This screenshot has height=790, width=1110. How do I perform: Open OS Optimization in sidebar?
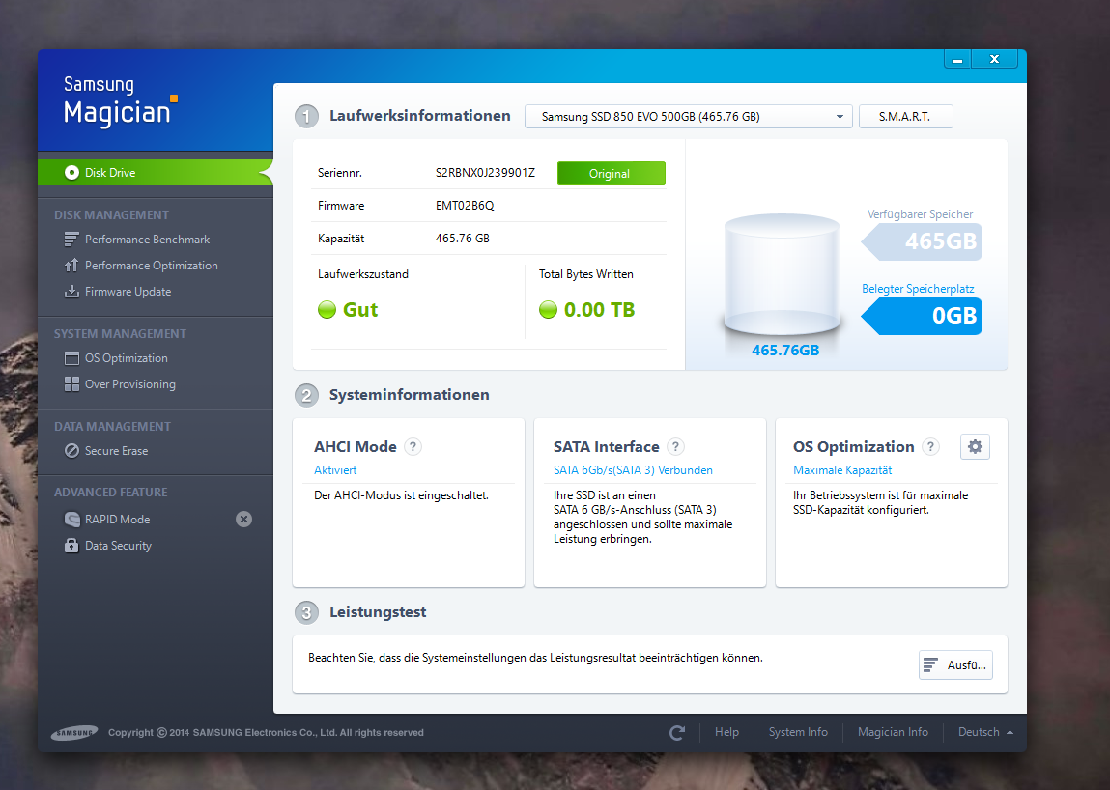click(x=126, y=358)
